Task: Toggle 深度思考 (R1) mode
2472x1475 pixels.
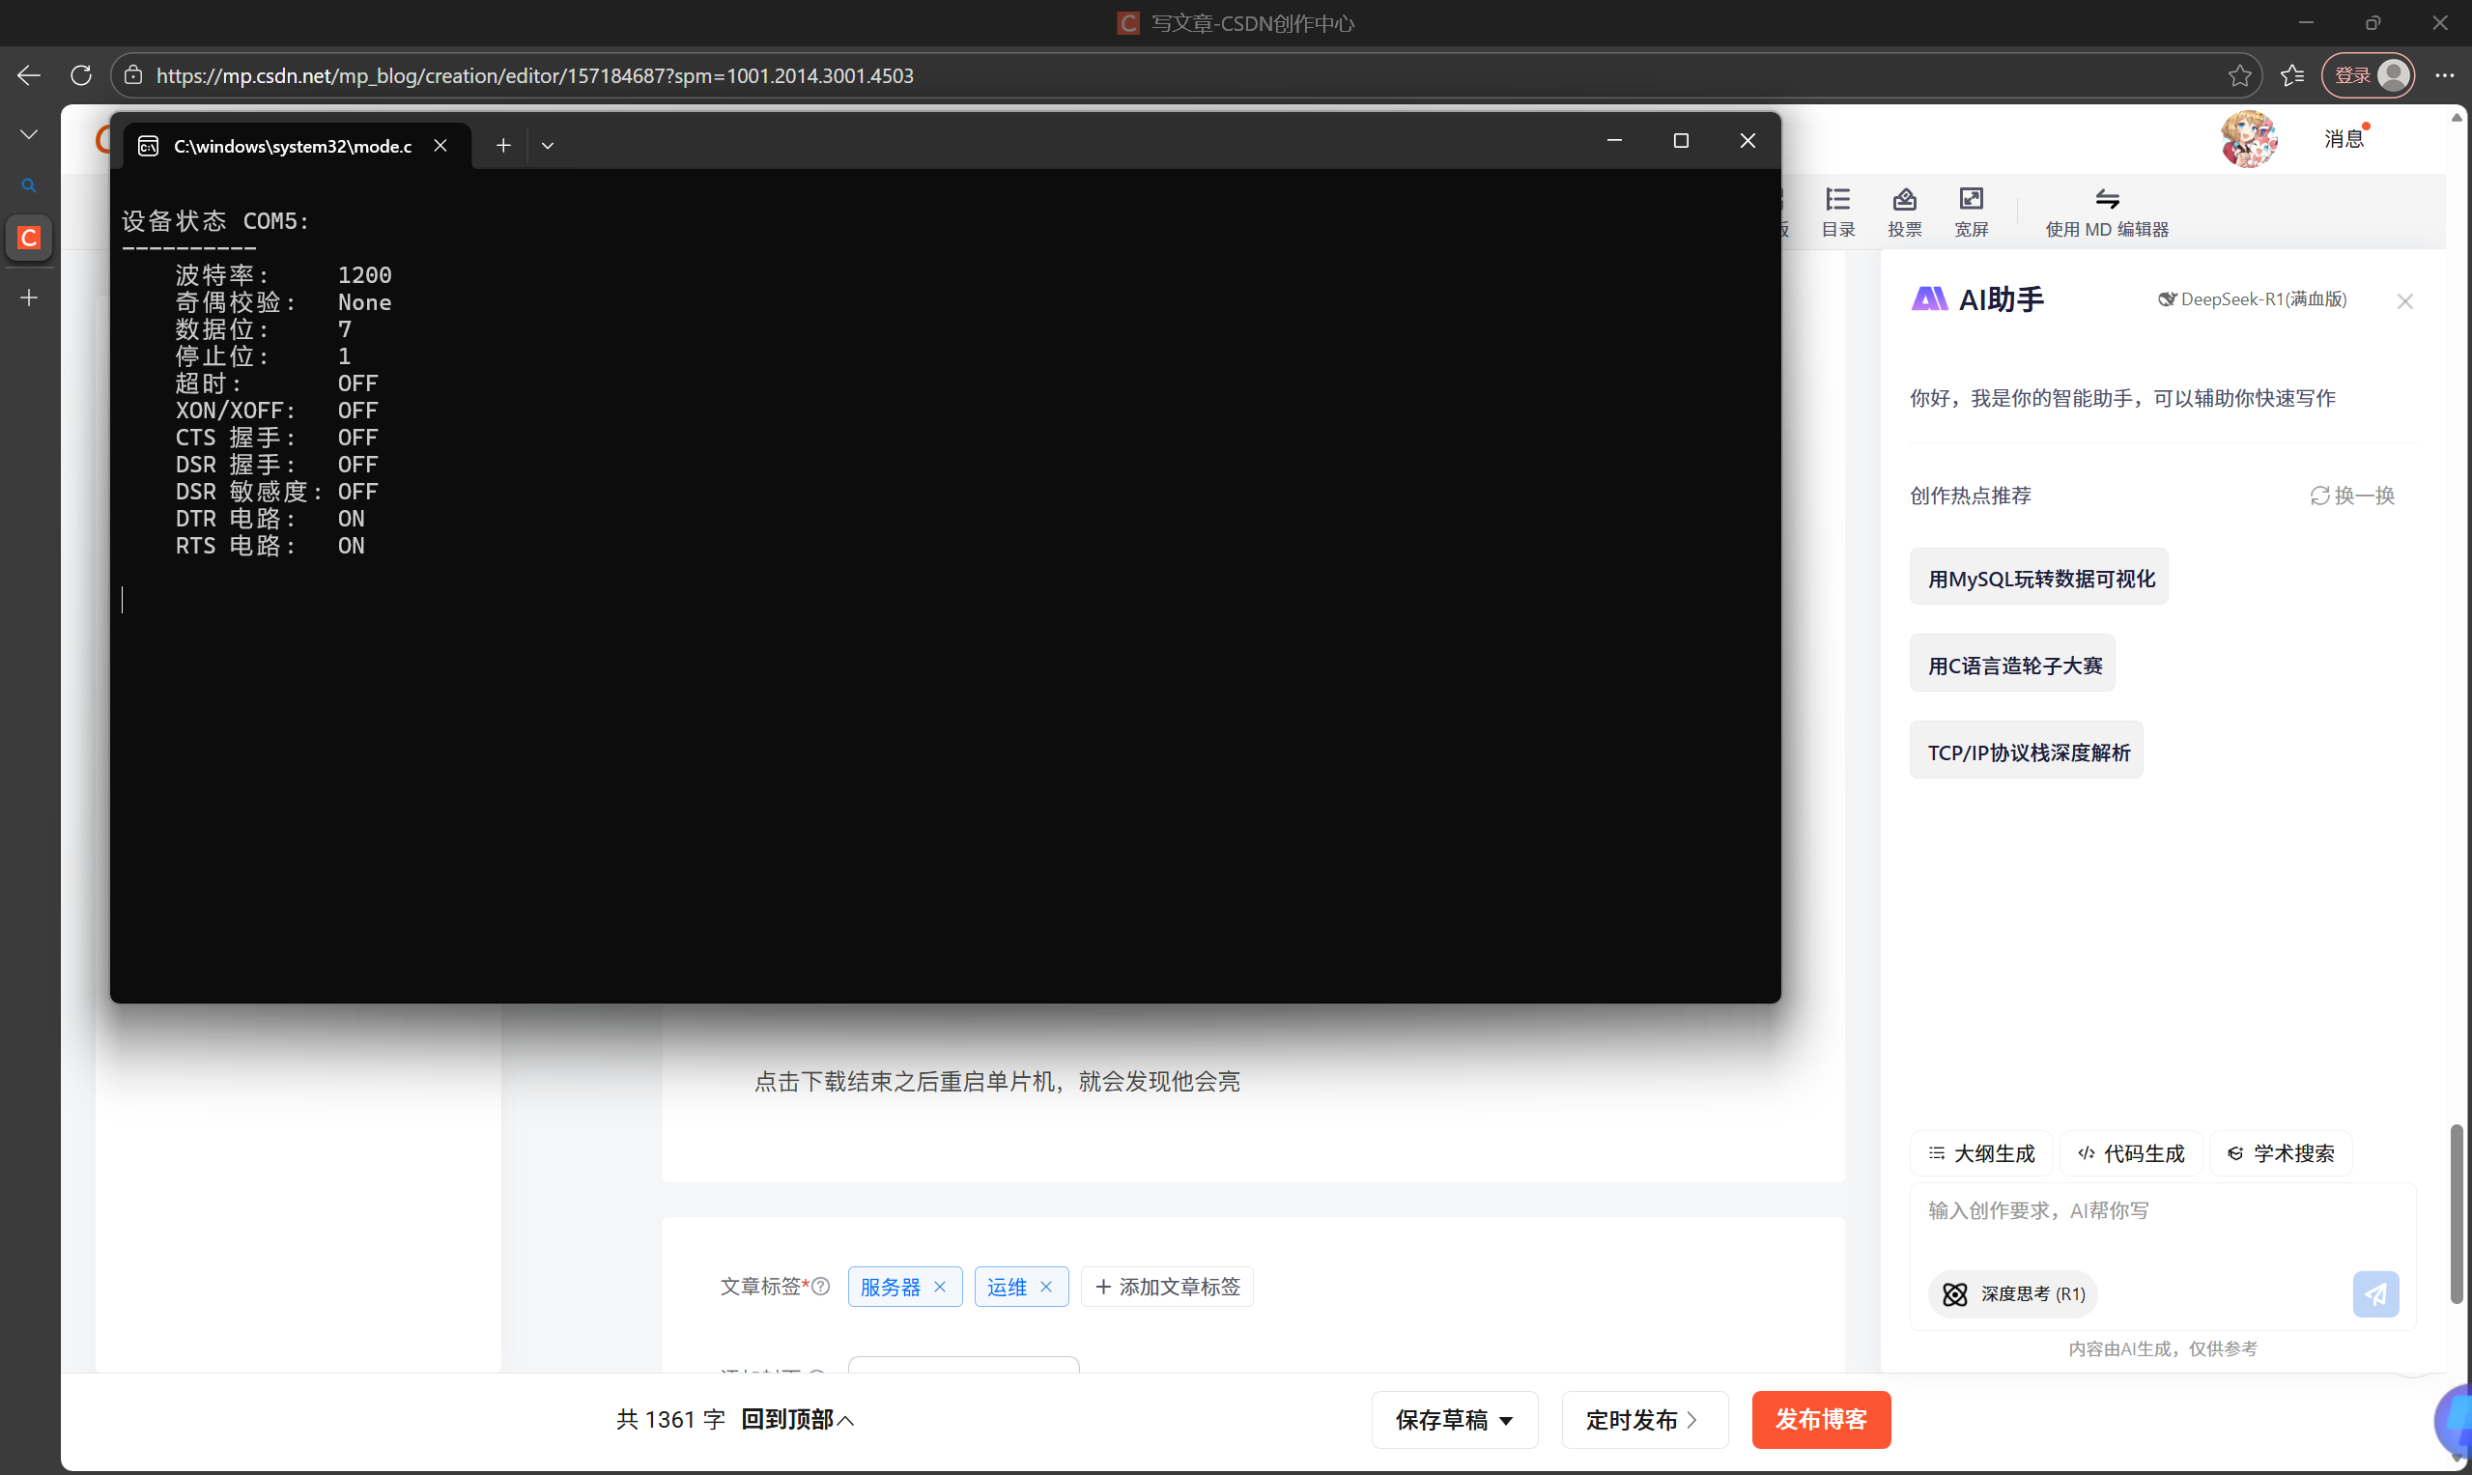Action: pyautogui.click(x=2013, y=1293)
